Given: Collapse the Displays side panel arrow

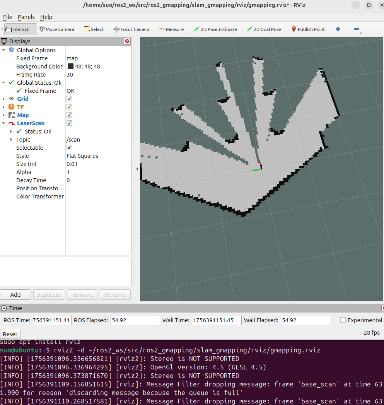Looking at the screenshot, I should [x=137, y=169].
